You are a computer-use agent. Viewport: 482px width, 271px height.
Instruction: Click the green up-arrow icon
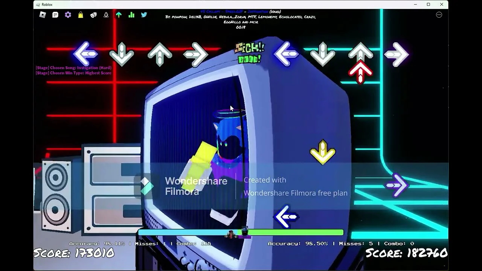pyautogui.click(x=119, y=15)
